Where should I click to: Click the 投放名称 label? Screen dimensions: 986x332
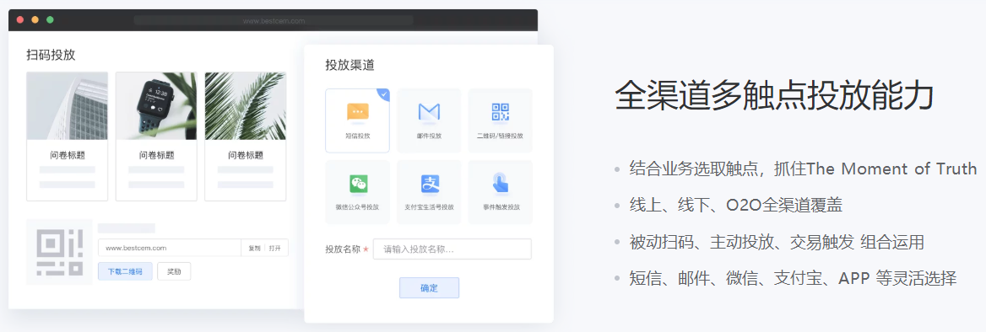coord(343,249)
